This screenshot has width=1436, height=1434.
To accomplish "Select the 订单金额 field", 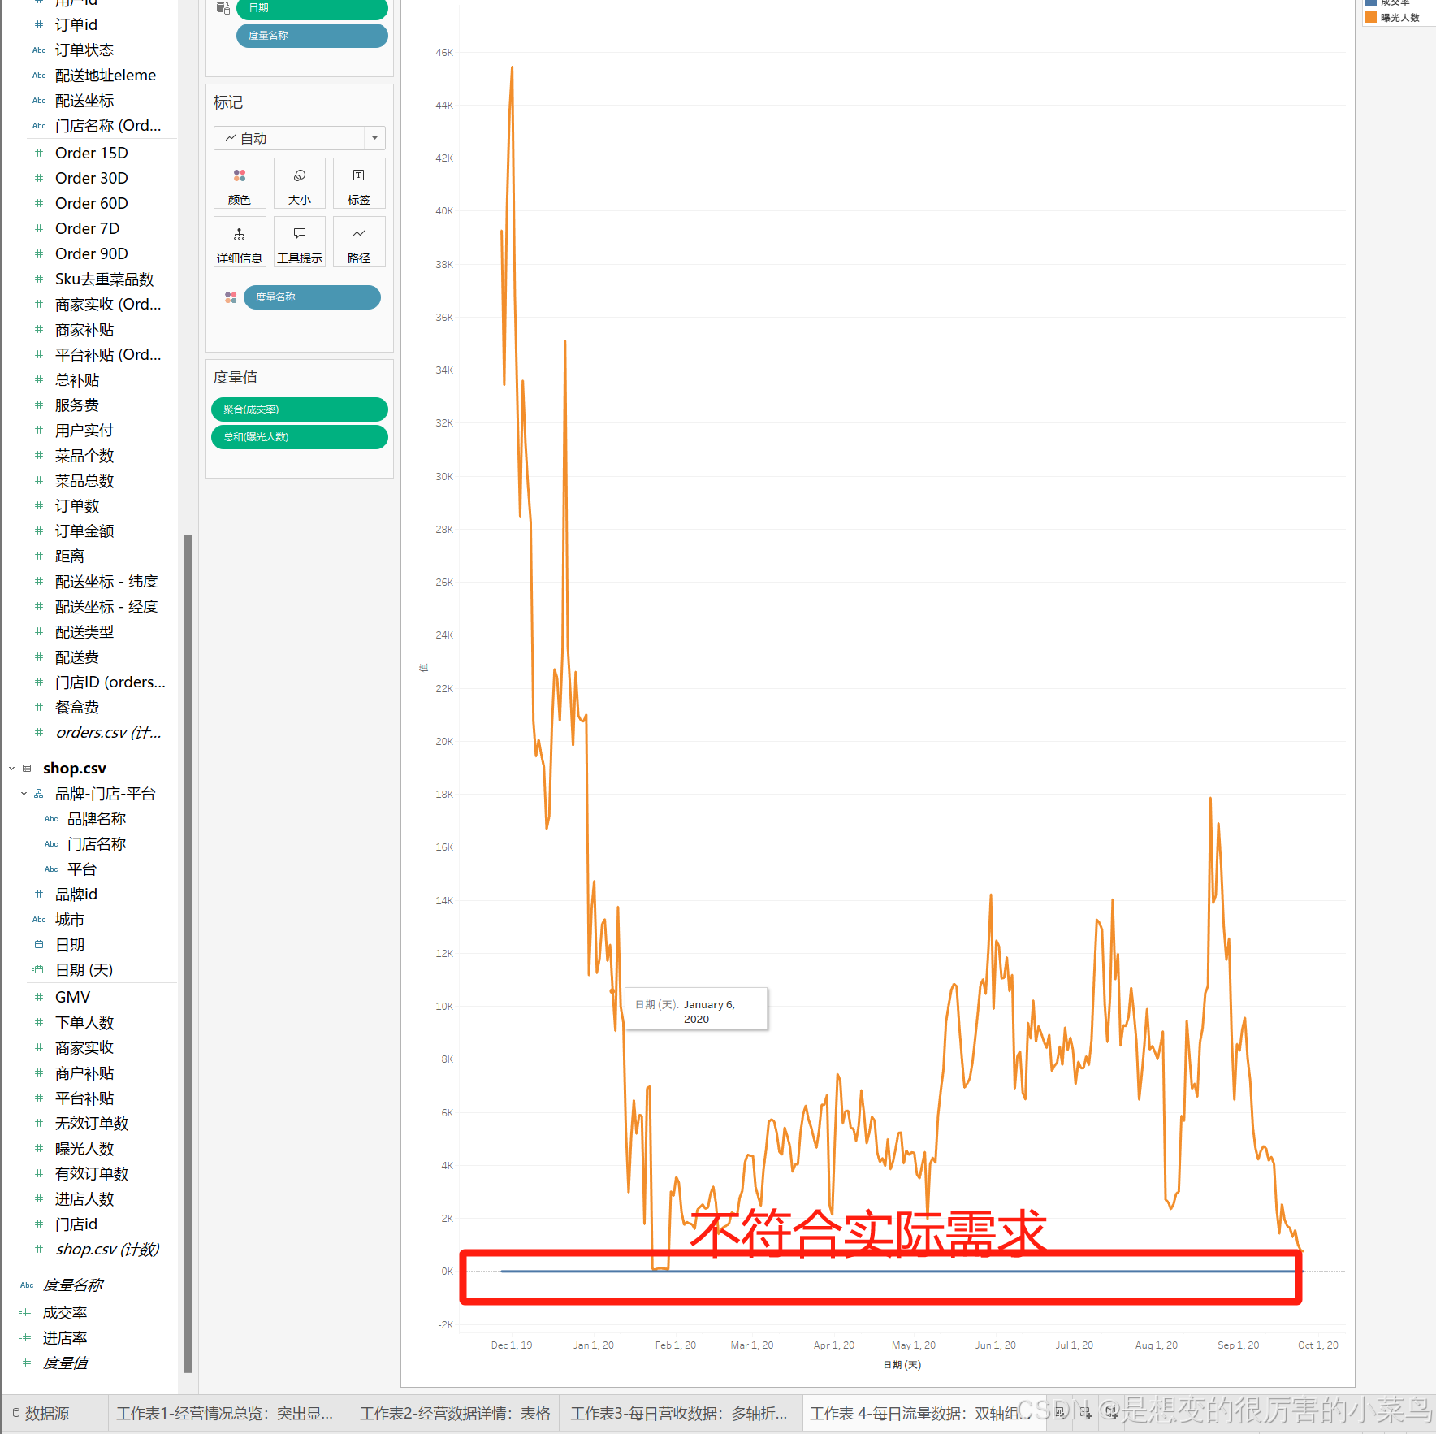I will [x=84, y=531].
